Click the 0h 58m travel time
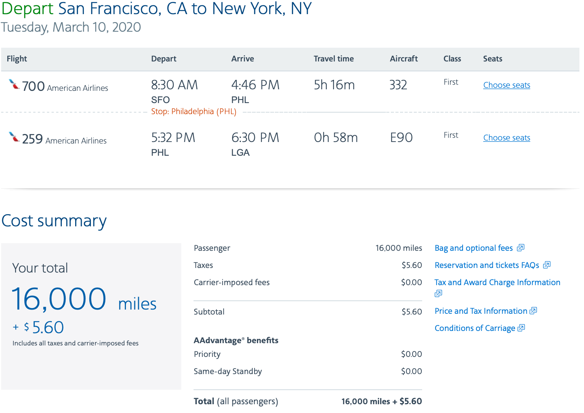The width and height of the screenshot is (584, 413). click(336, 137)
